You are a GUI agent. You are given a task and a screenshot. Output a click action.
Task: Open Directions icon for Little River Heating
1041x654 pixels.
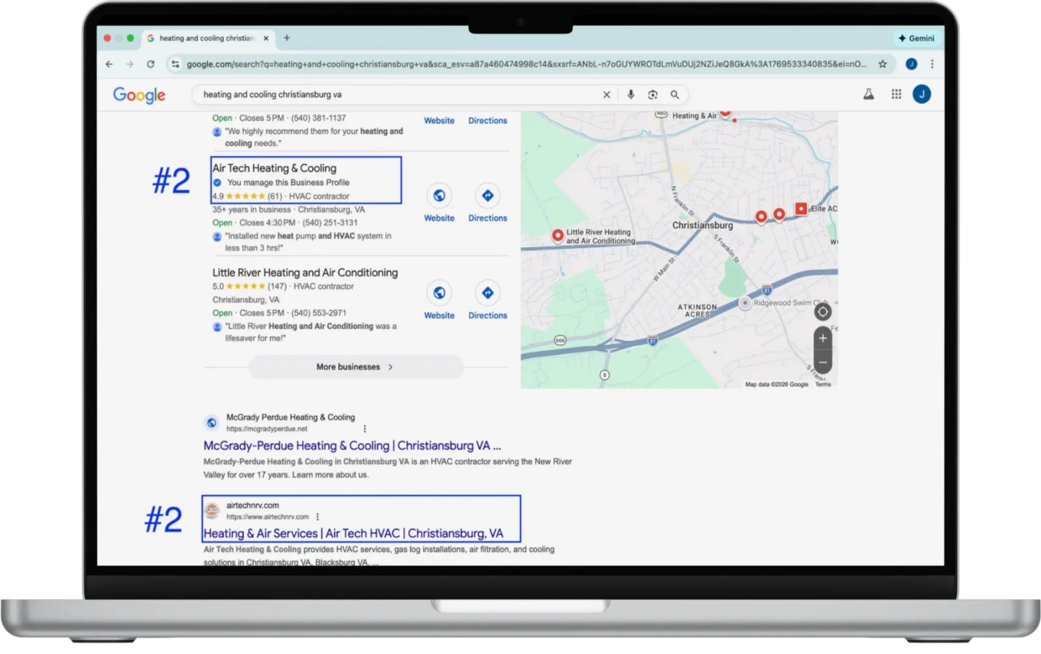click(488, 293)
